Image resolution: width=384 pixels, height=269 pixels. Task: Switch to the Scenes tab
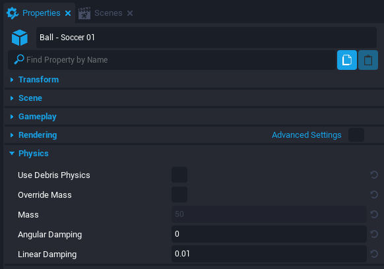point(108,13)
